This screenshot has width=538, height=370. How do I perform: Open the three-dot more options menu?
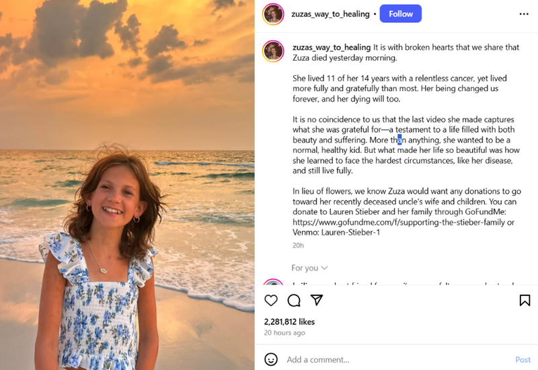click(x=524, y=14)
